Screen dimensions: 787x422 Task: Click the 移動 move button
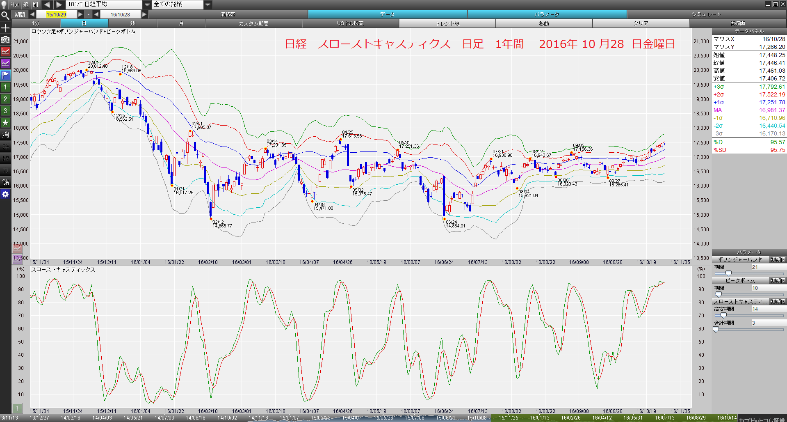coord(544,23)
